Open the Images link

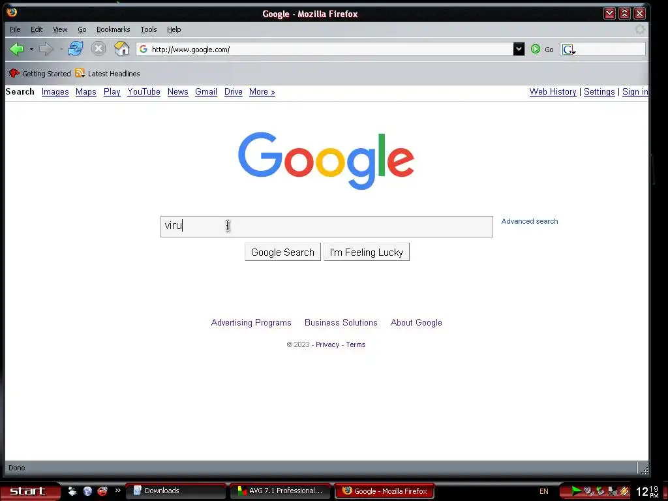[x=55, y=91]
